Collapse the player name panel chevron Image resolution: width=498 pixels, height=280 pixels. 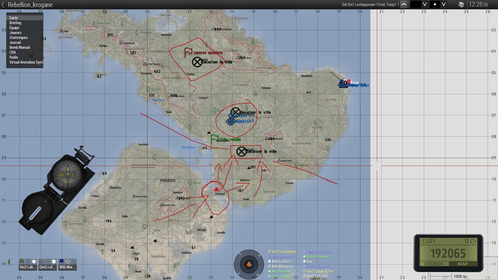tap(404, 4)
